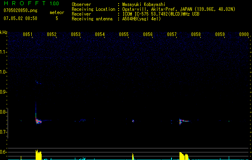This screenshot has width=252, height=160.
Task: Click the narrow yellow power spike after 0855
Action: 133,157
